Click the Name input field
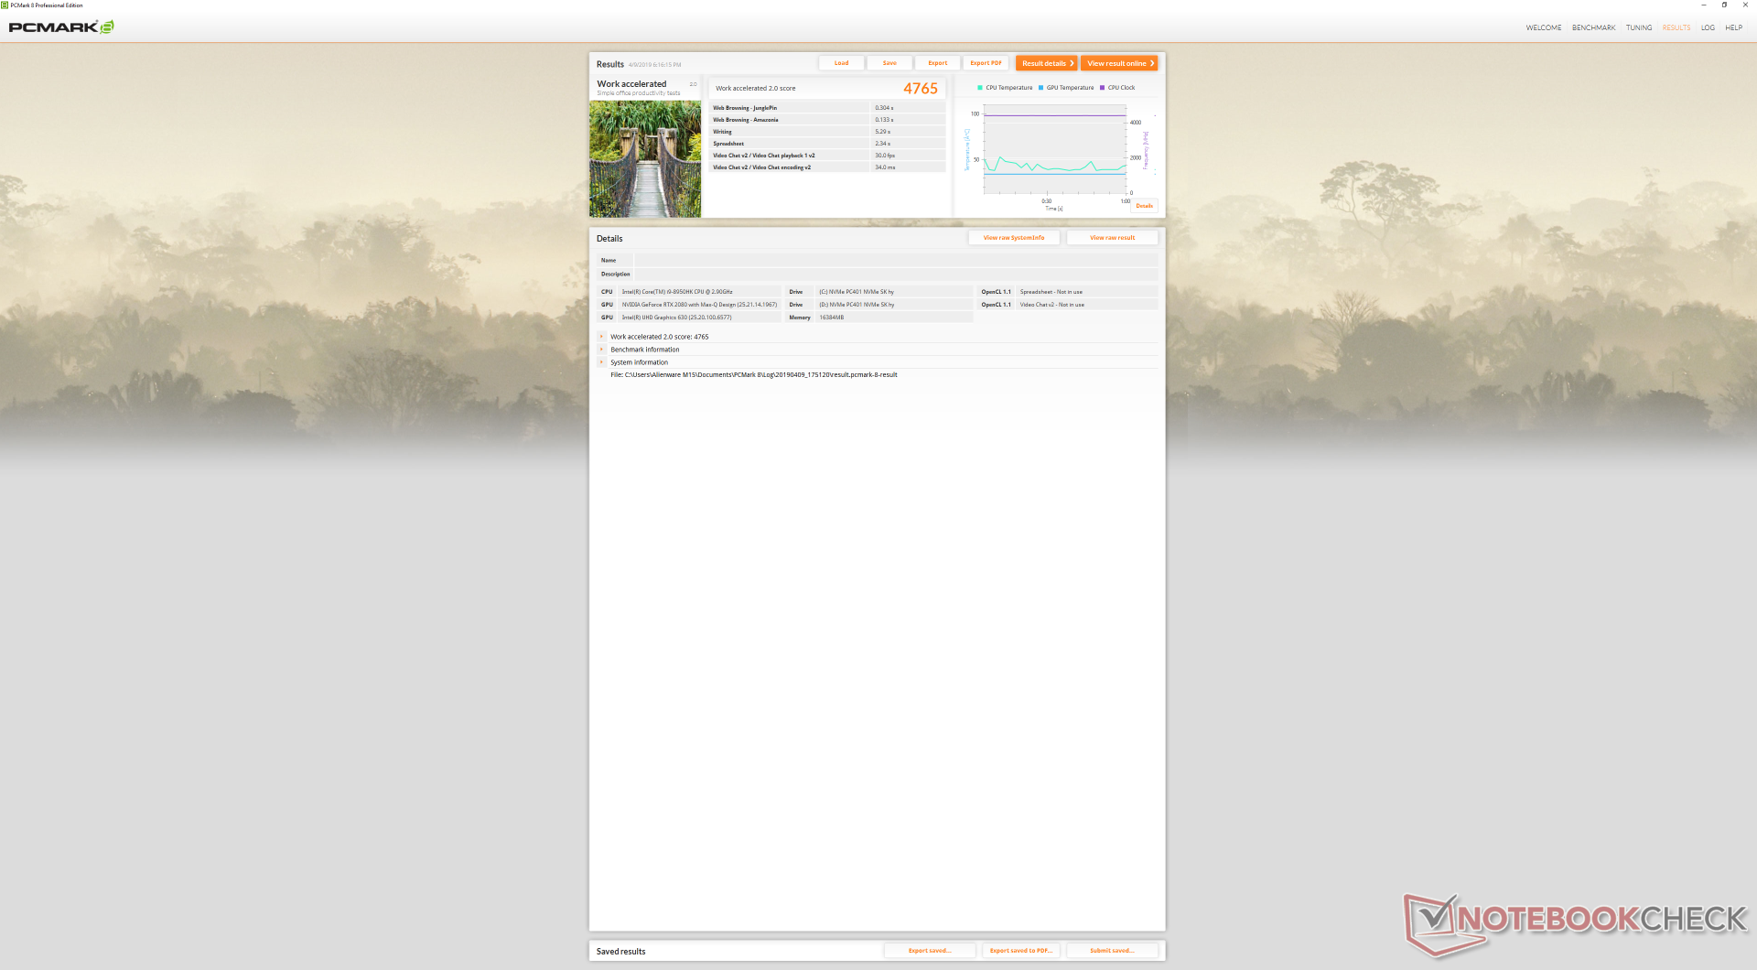This screenshot has width=1757, height=970. tap(896, 261)
